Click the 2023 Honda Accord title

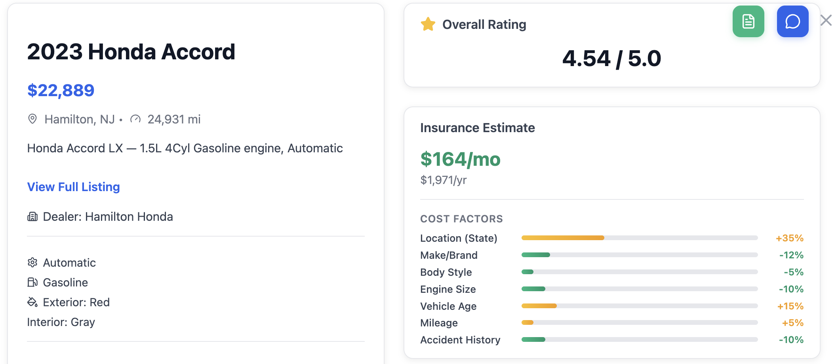(x=131, y=52)
